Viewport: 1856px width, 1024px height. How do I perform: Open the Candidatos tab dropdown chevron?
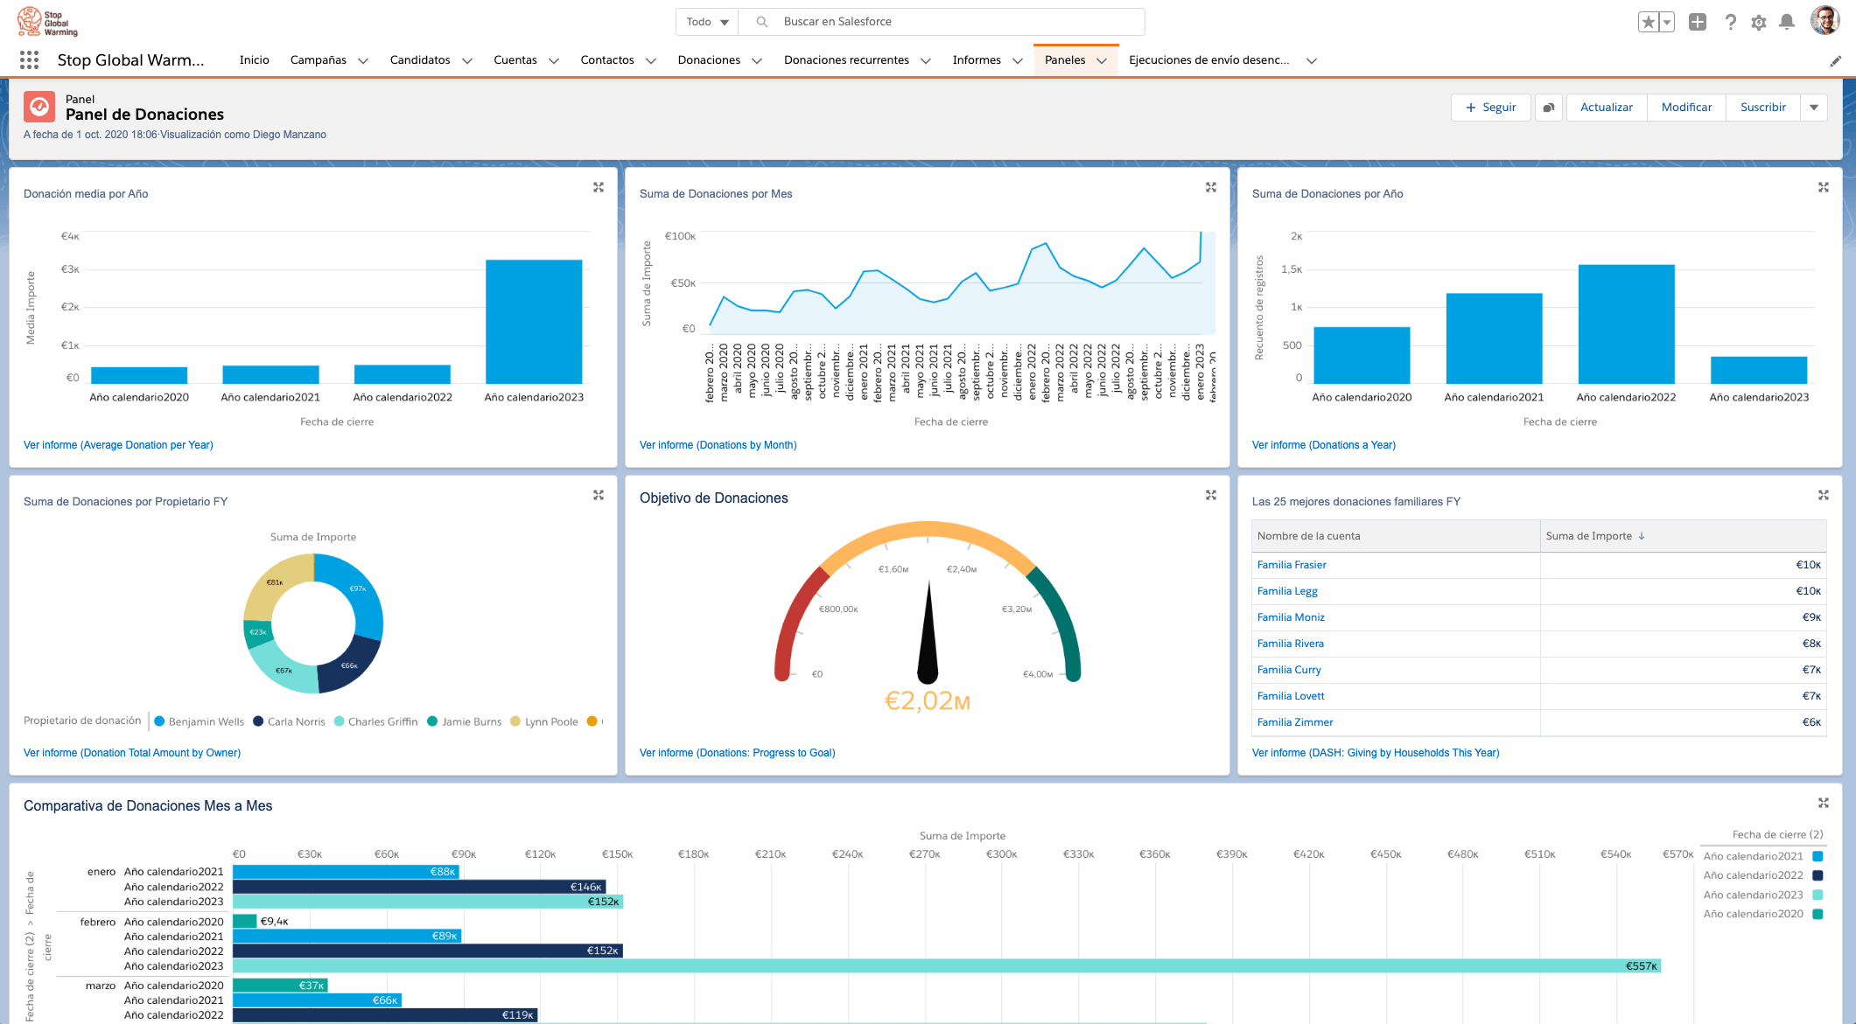tap(467, 60)
